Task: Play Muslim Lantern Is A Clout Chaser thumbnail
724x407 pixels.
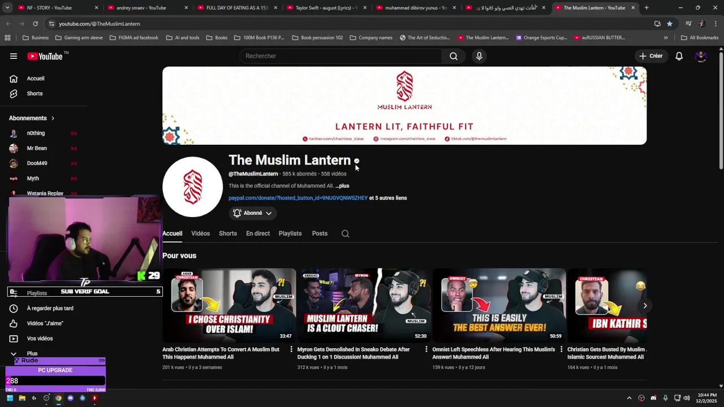Action: click(364, 305)
